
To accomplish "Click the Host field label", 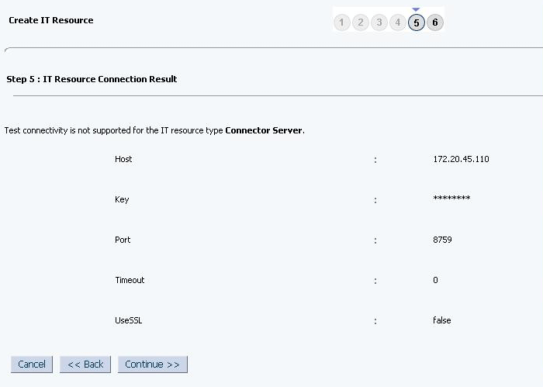I will pyautogui.click(x=123, y=159).
